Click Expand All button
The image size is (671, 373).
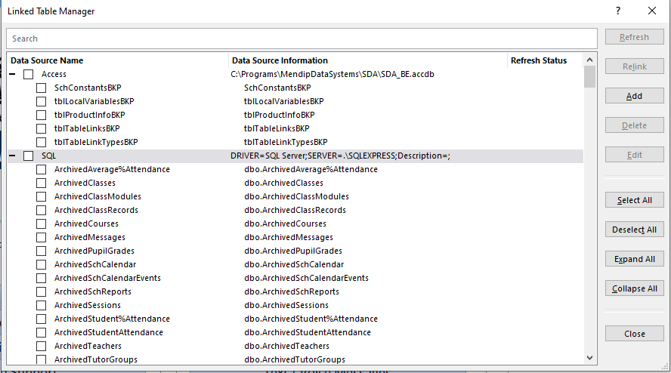pos(634,259)
